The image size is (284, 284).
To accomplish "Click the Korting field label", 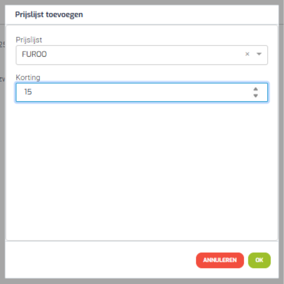I will [28, 78].
